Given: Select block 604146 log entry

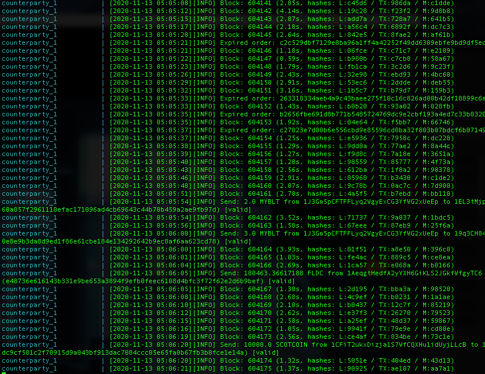Looking at the screenshot, I should point(228,51).
